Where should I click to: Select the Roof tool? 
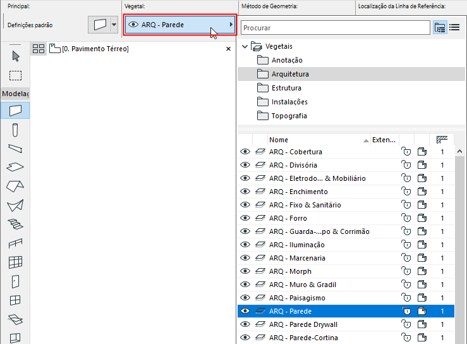pos(15,186)
